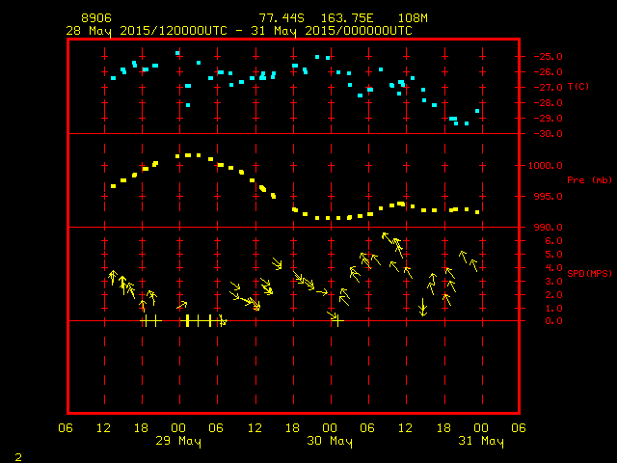
Task: Select the latitude value 77.44S
Action: [x=281, y=18]
